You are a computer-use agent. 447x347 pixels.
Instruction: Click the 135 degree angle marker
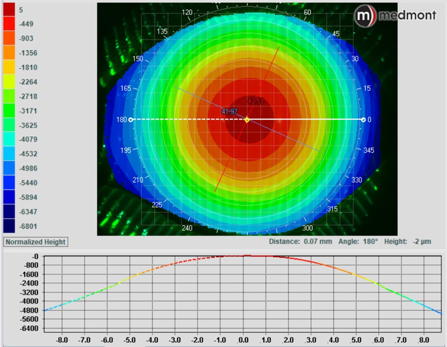[162, 32]
